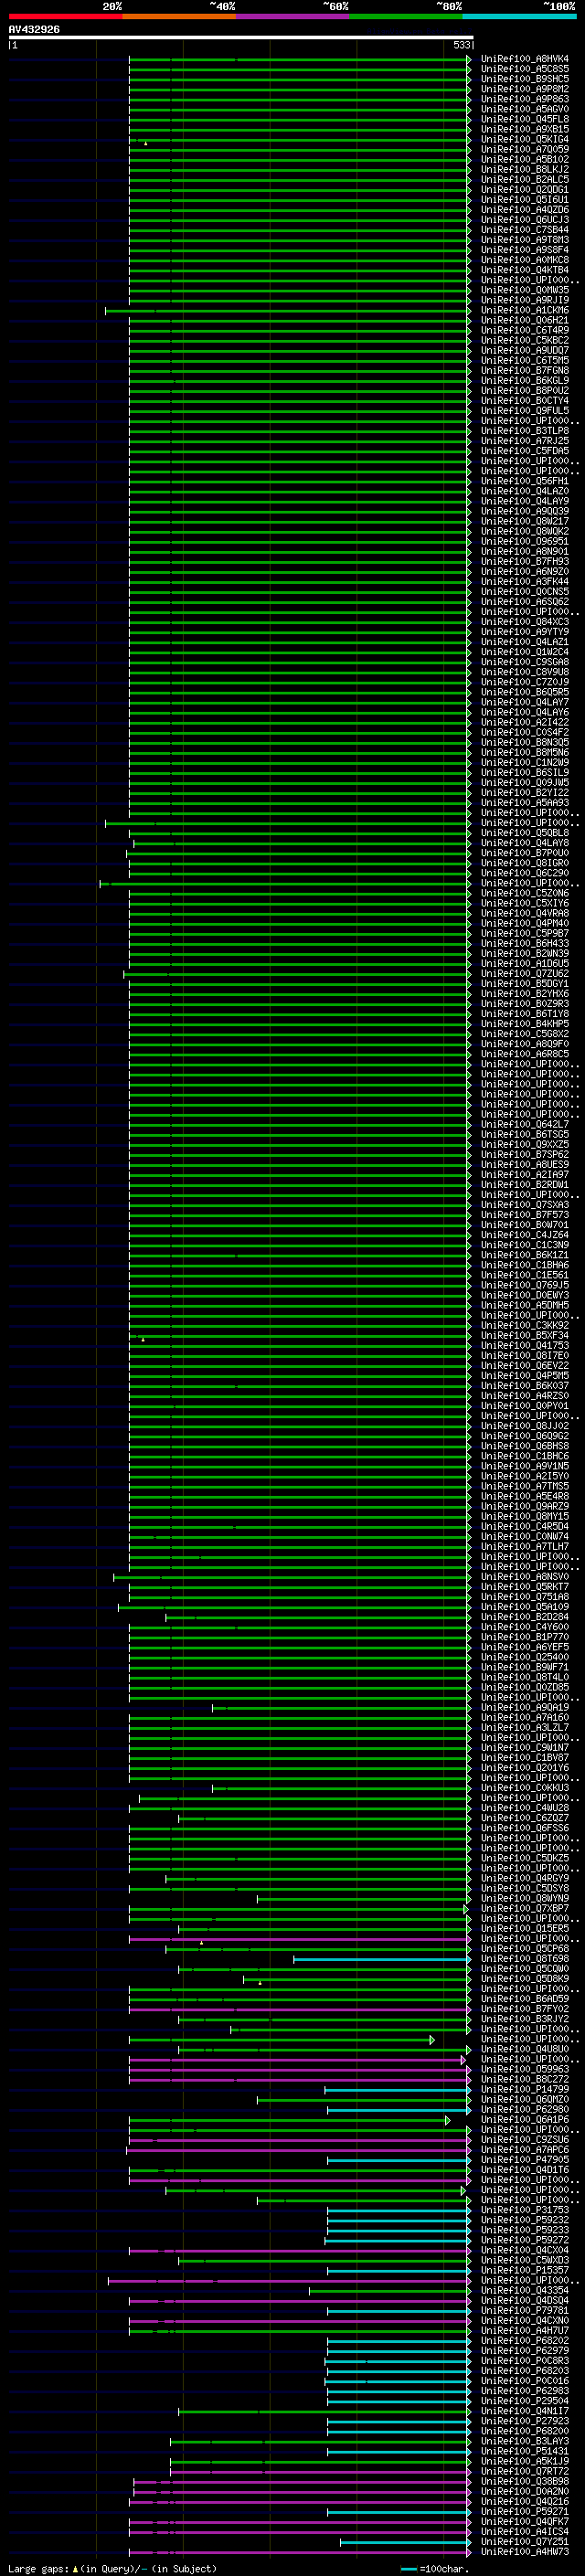The image size is (585, 2576).
Task: Select hit label UniRef100_A8N901
Action: (525, 551)
